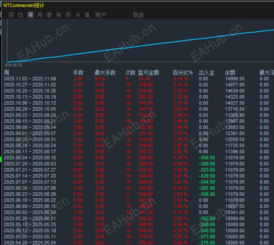Select week row 2025.07.28 ~ 2025.08.03
This screenshot has width=274, height=245.
138,164
